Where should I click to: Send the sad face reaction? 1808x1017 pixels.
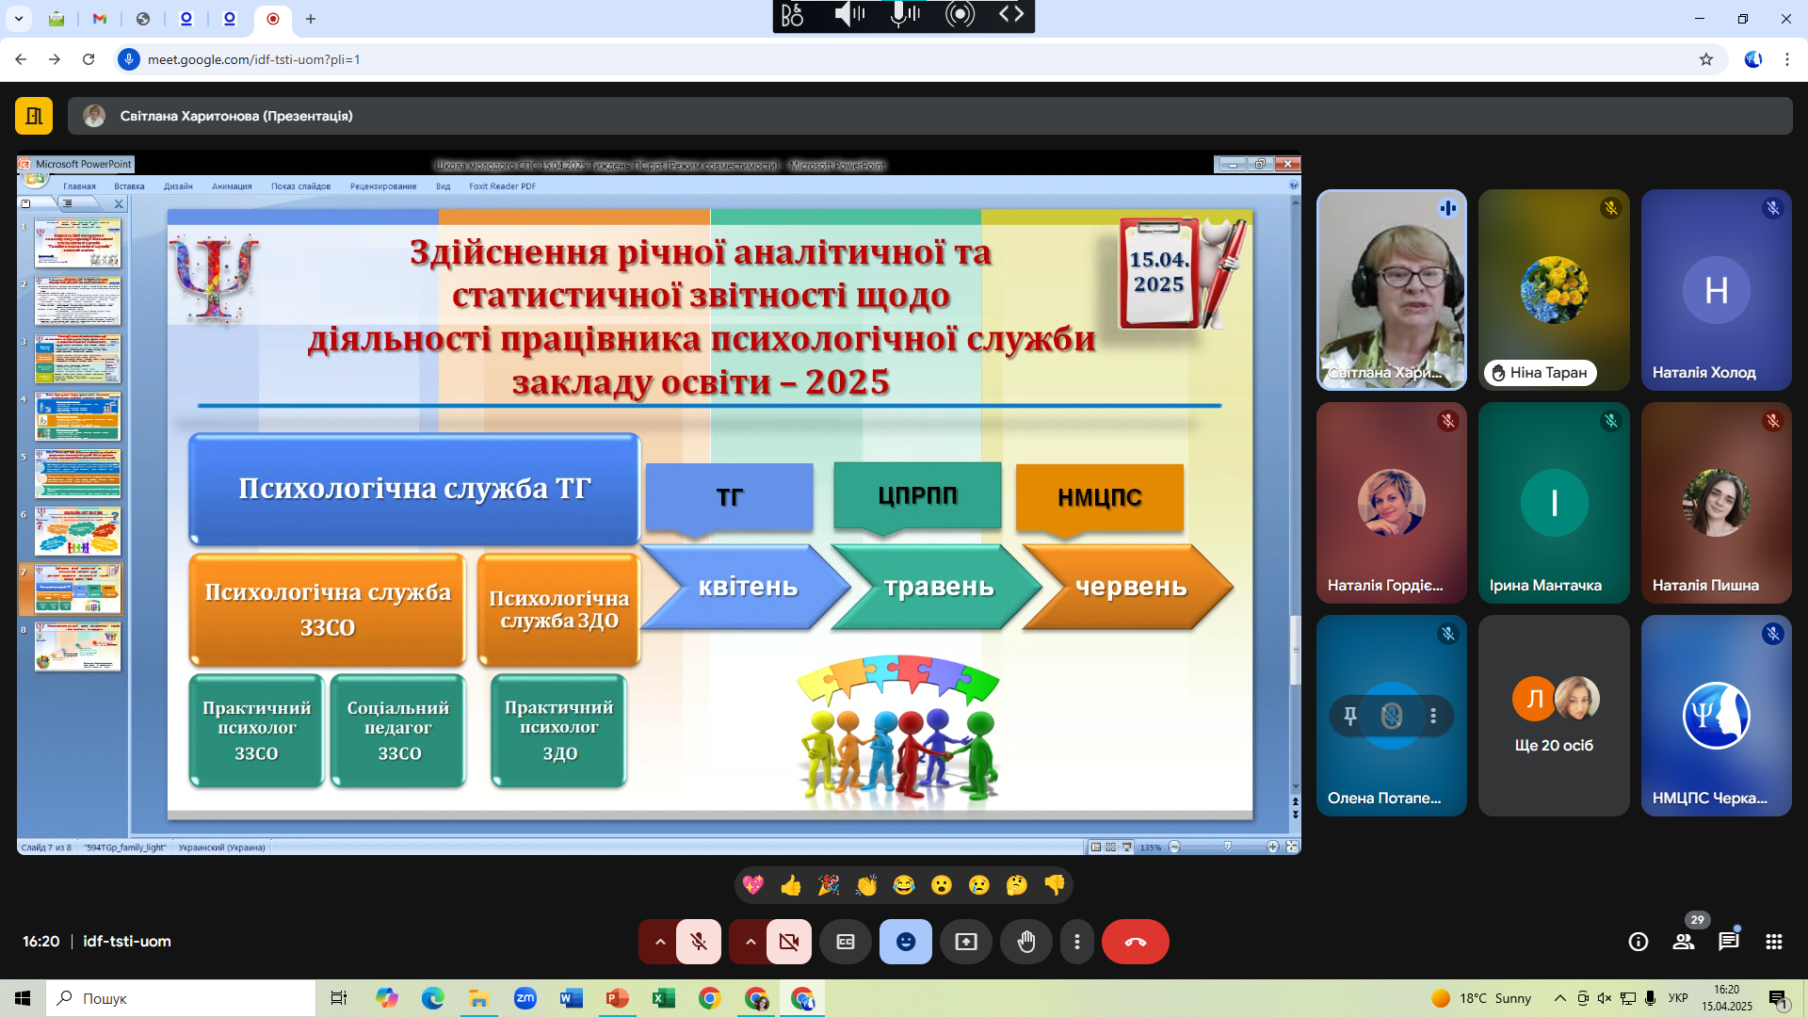(979, 885)
